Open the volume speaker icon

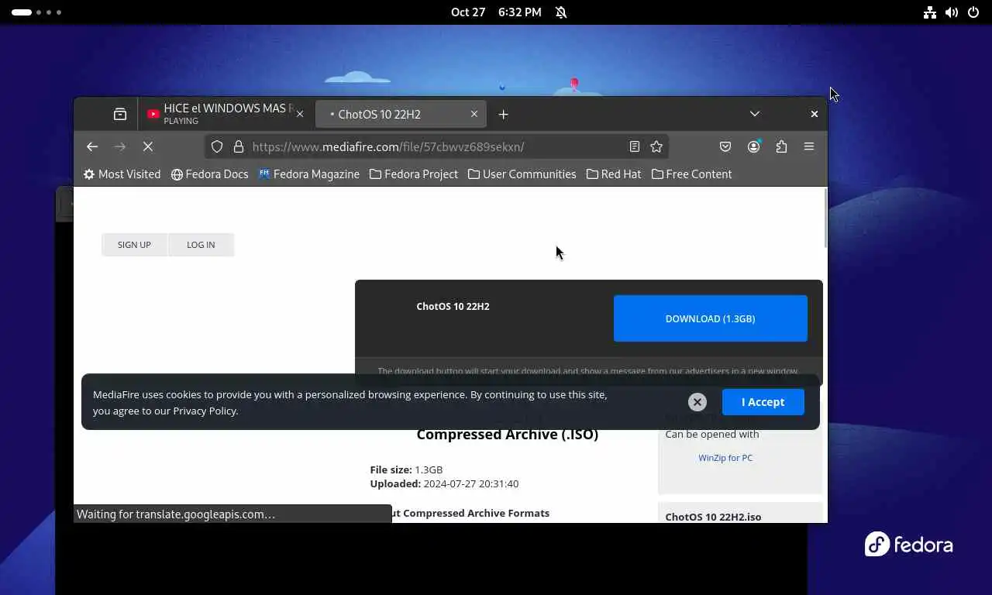(952, 12)
